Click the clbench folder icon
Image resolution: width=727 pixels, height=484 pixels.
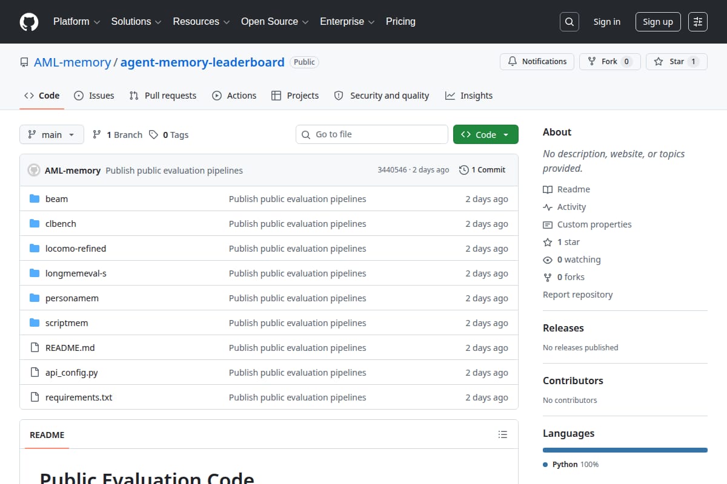35,224
